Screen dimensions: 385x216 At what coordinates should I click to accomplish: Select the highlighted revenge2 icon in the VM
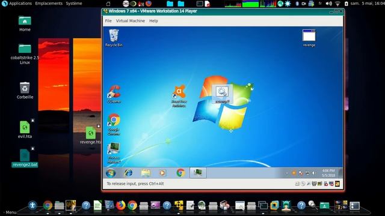(222, 94)
